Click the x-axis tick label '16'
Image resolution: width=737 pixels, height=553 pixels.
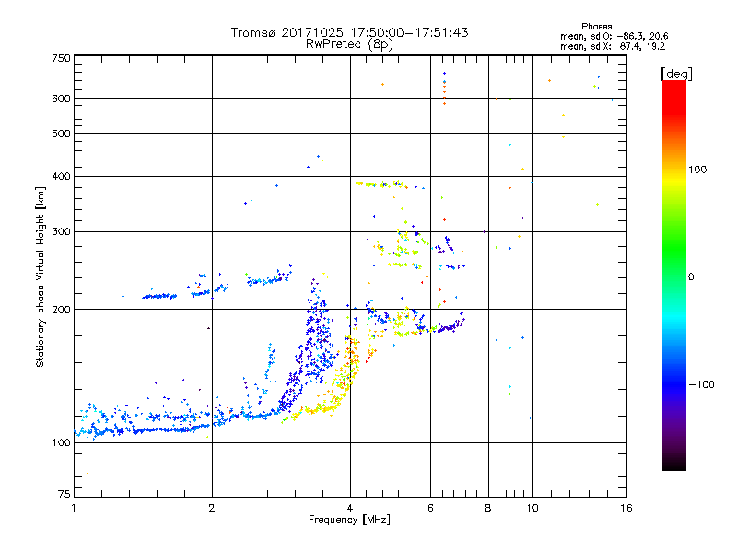click(x=626, y=508)
